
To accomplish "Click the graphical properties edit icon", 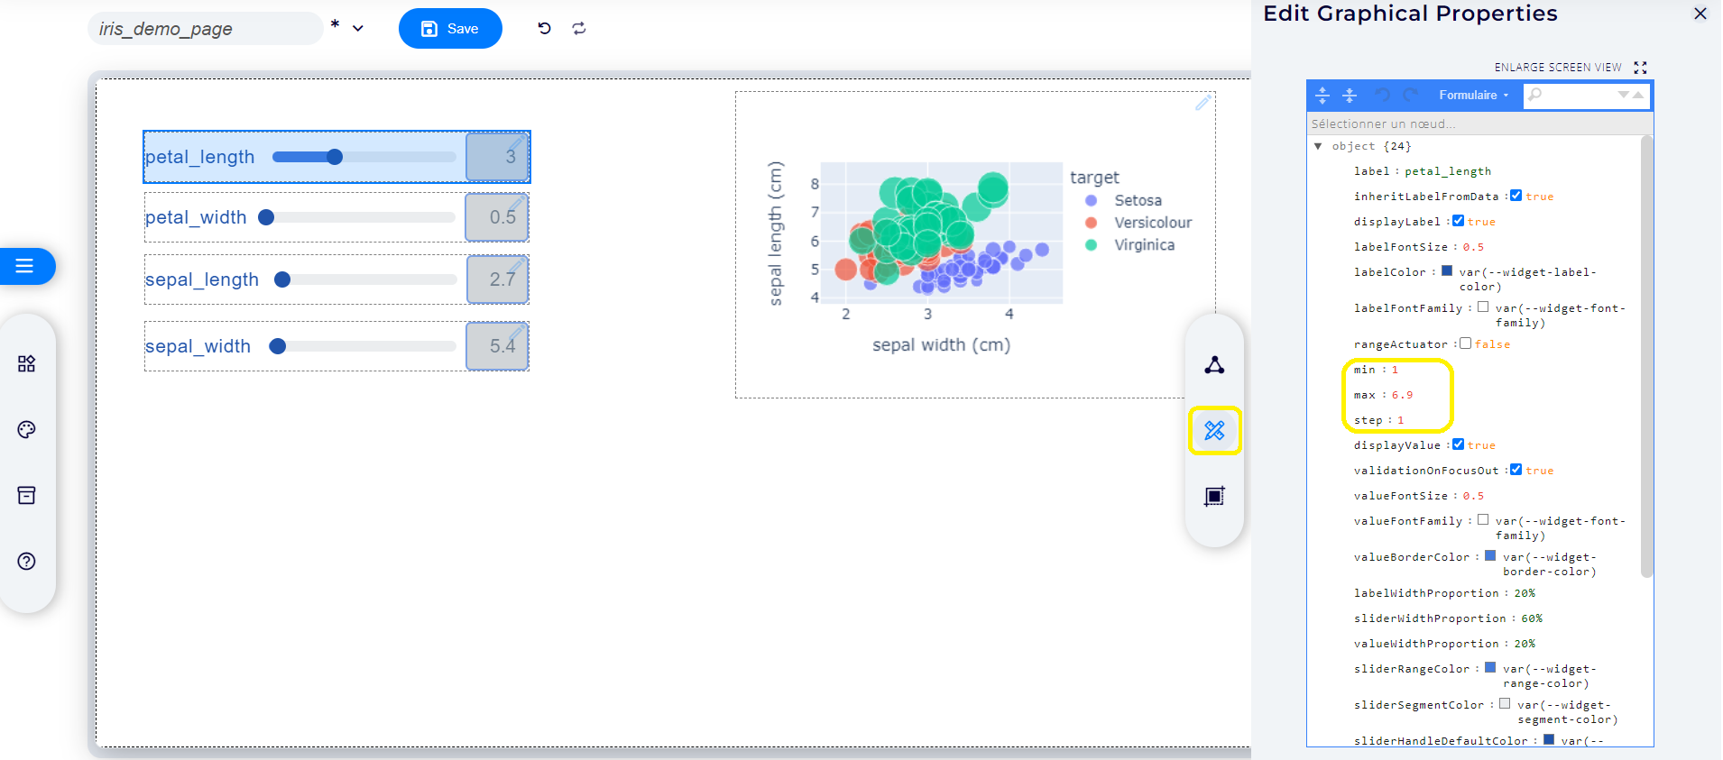I will pos(1214,431).
